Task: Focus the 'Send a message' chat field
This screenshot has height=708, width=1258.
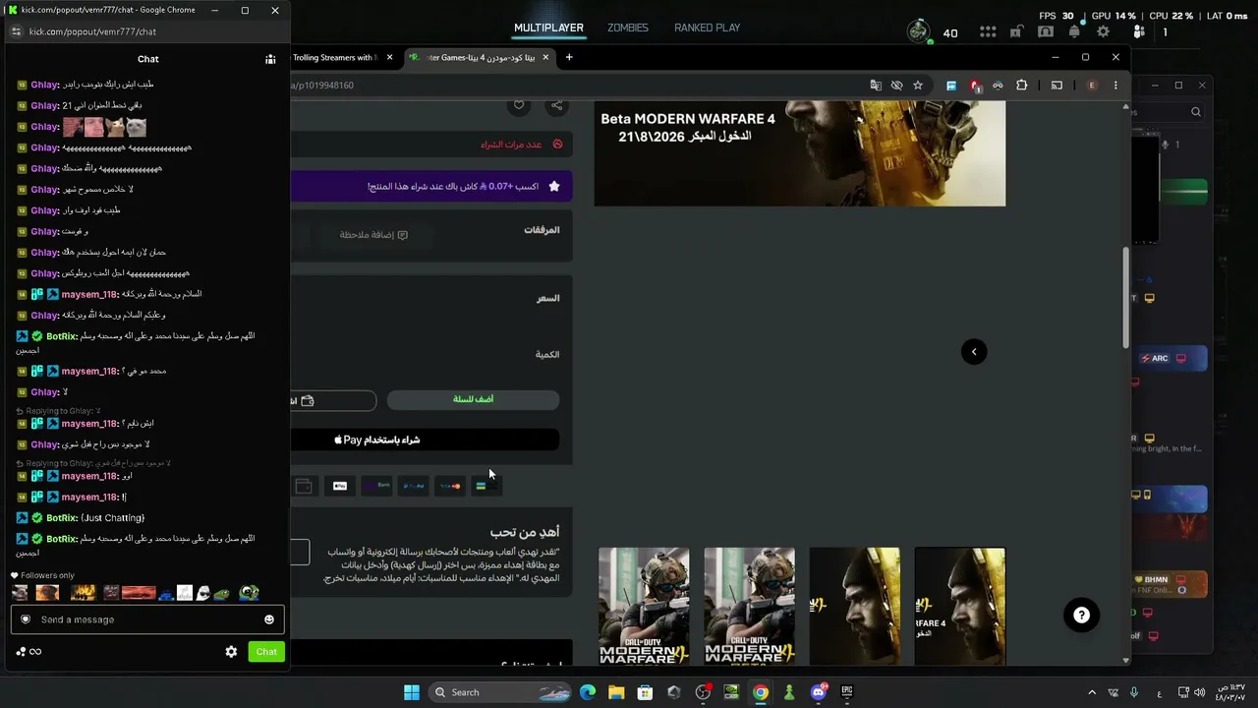Action: coord(147,619)
